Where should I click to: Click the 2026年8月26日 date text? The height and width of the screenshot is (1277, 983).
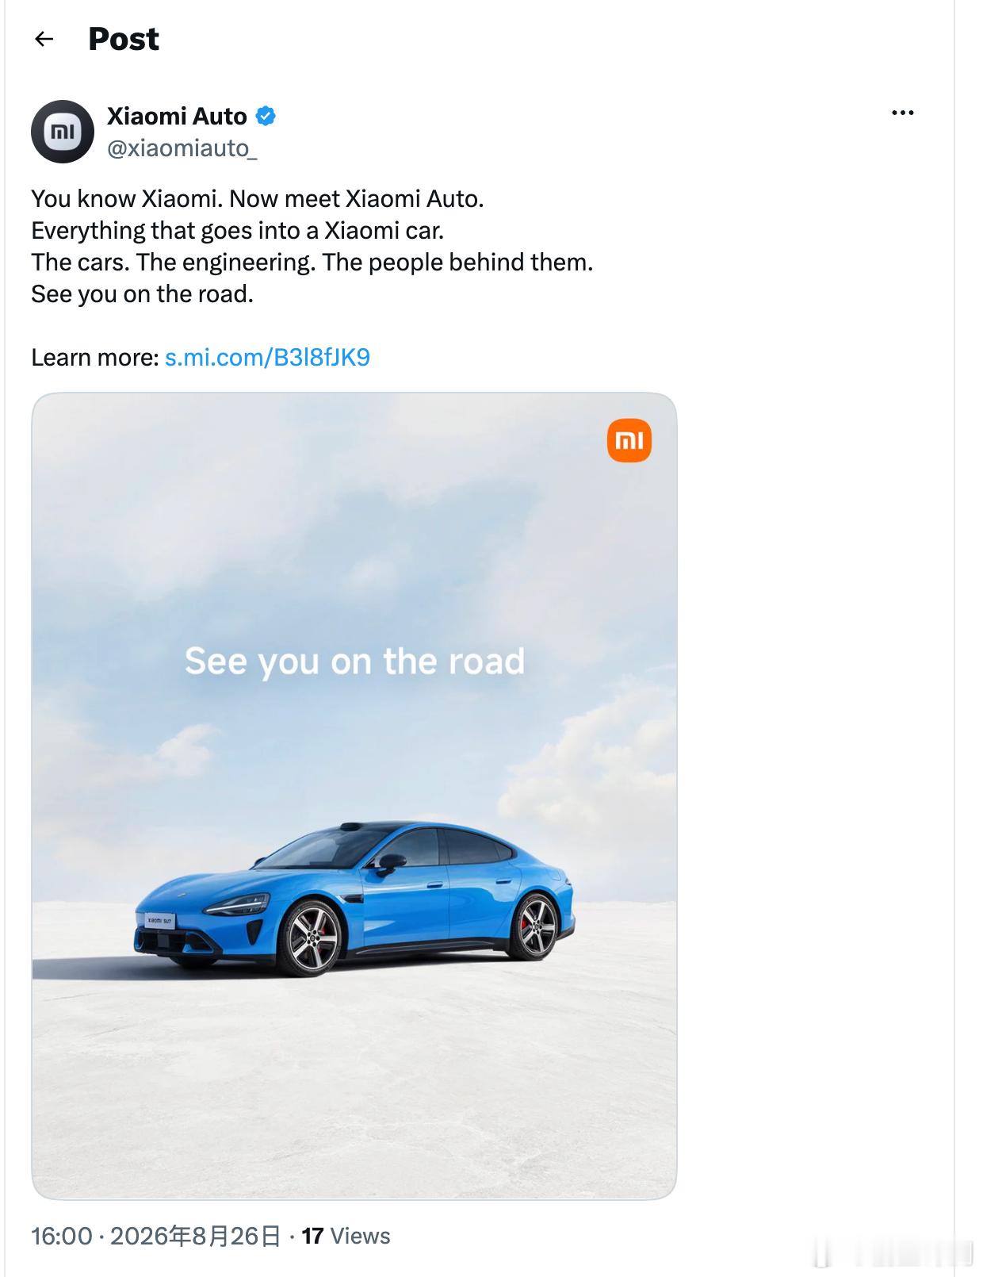pos(196,1236)
